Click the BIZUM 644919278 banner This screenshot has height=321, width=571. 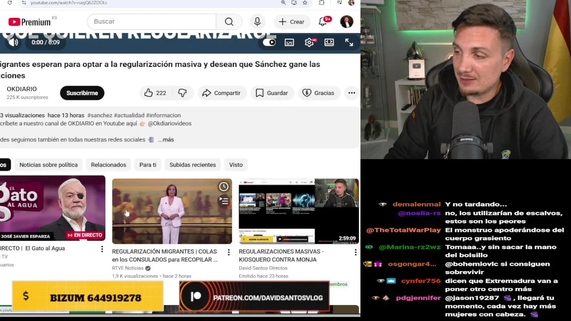88,296
